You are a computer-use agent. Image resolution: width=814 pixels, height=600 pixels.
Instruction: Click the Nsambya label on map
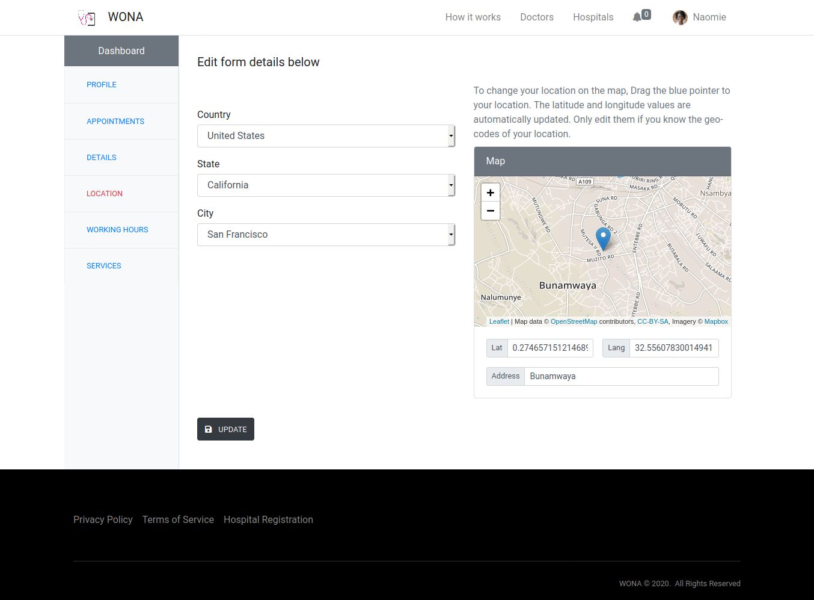pos(715,193)
